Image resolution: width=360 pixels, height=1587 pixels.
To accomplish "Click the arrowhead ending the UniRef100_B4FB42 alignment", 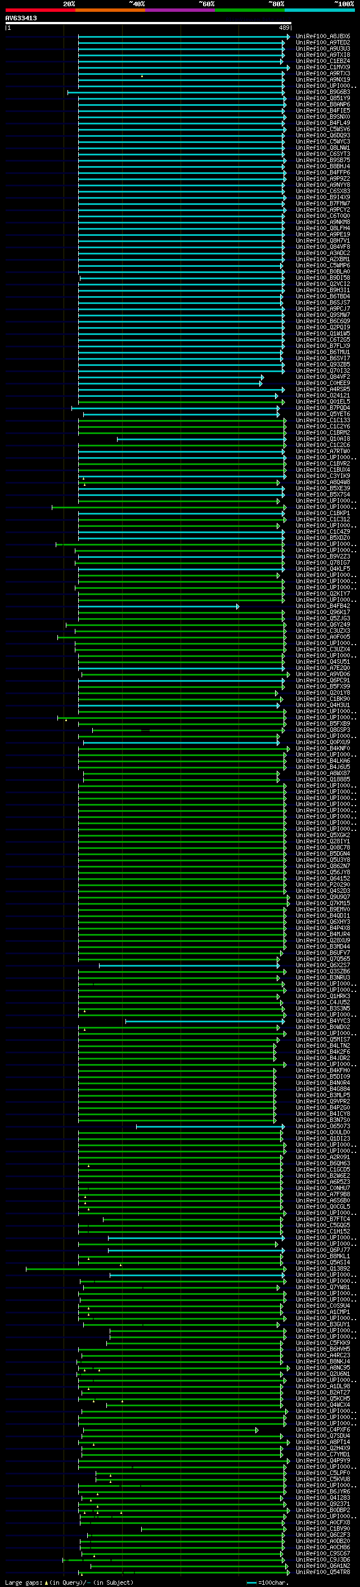I will pos(237,606).
